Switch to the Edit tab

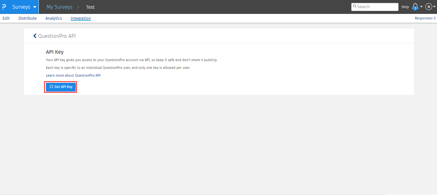[6, 18]
